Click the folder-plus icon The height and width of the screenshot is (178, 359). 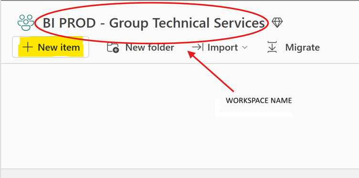click(113, 48)
